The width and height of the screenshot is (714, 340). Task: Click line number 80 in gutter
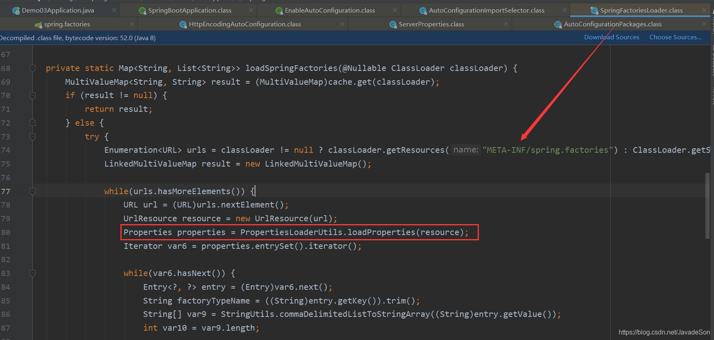[x=6, y=232]
